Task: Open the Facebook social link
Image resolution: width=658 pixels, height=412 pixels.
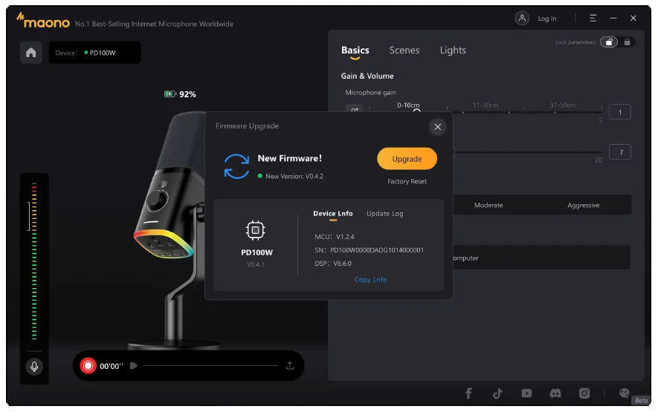Action: tap(468, 393)
